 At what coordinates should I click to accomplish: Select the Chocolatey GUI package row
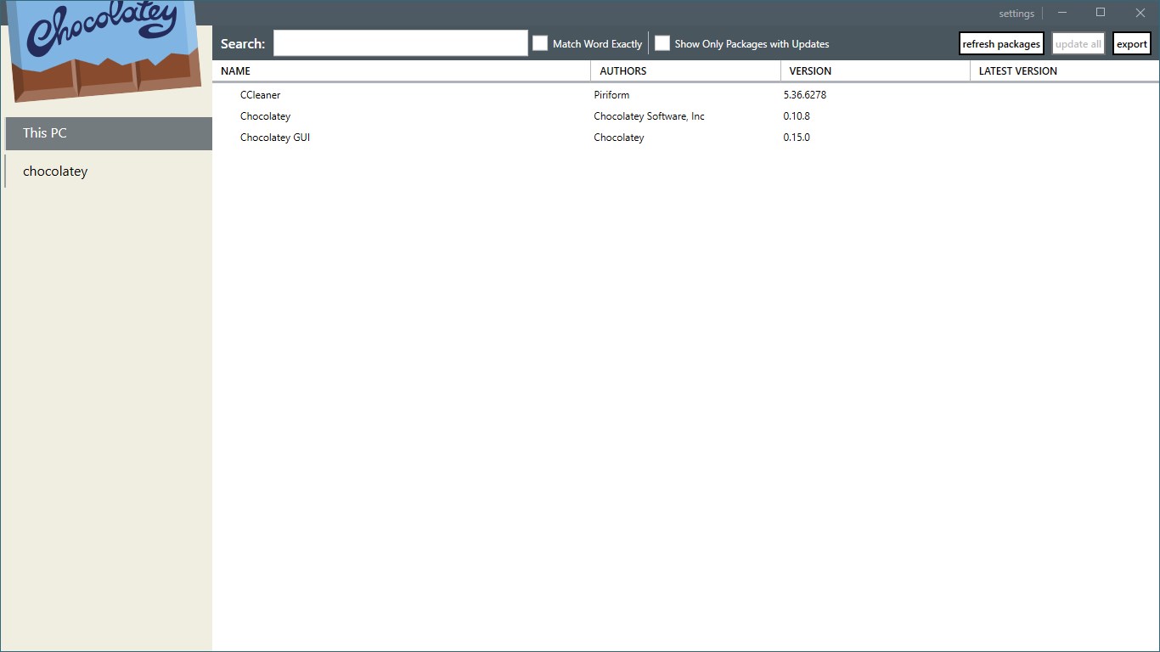[685, 138]
